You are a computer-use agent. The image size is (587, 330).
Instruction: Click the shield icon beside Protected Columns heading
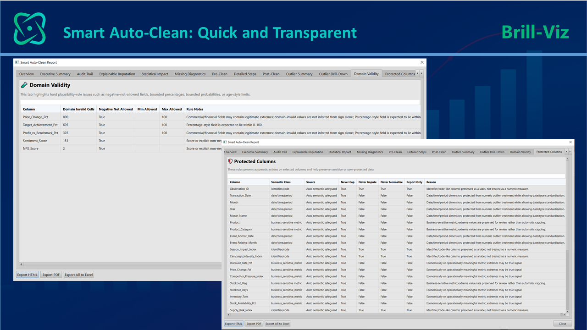pos(230,161)
